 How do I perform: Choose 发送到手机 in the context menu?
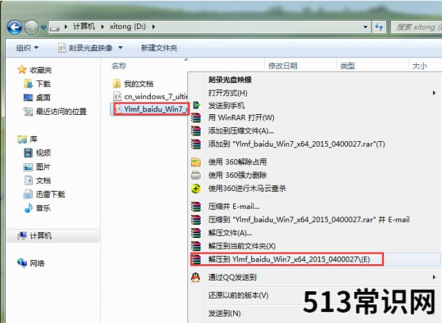(226, 105)
